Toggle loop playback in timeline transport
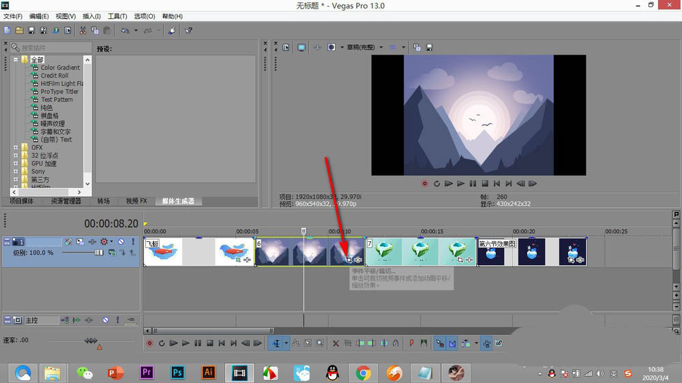 (162, 343)
